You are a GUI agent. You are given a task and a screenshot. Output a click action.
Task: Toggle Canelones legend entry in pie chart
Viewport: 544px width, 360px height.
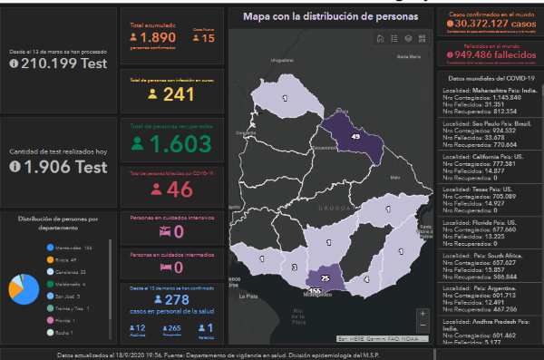pos(66,272)
